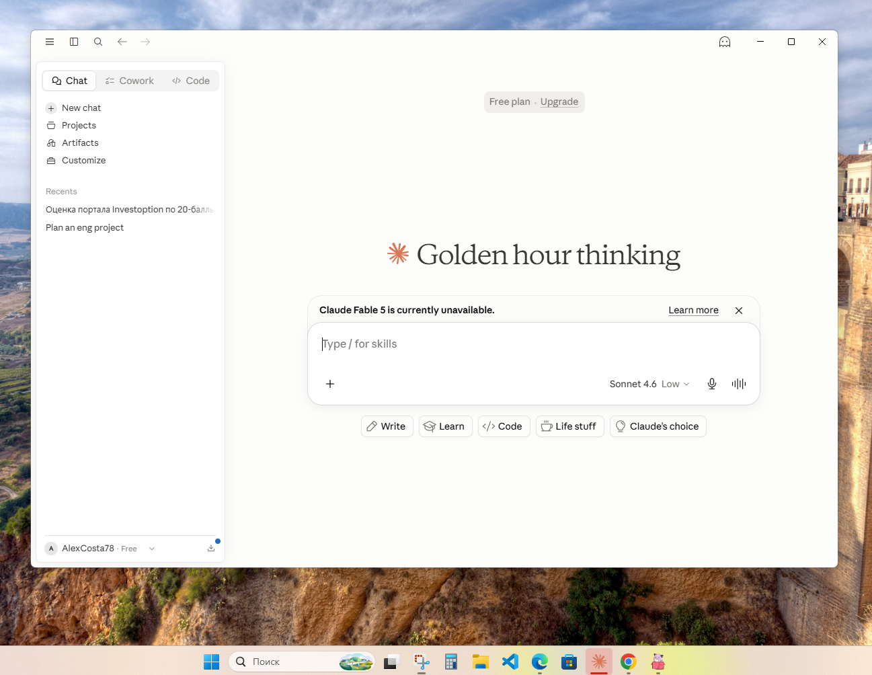The image size is (872, 675).
Task: Open the 'Plan an eng project' chat
Action: tap(130, 227)
